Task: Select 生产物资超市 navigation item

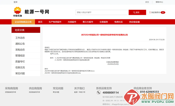Action: pyautogui.click(x=55, y=22)
